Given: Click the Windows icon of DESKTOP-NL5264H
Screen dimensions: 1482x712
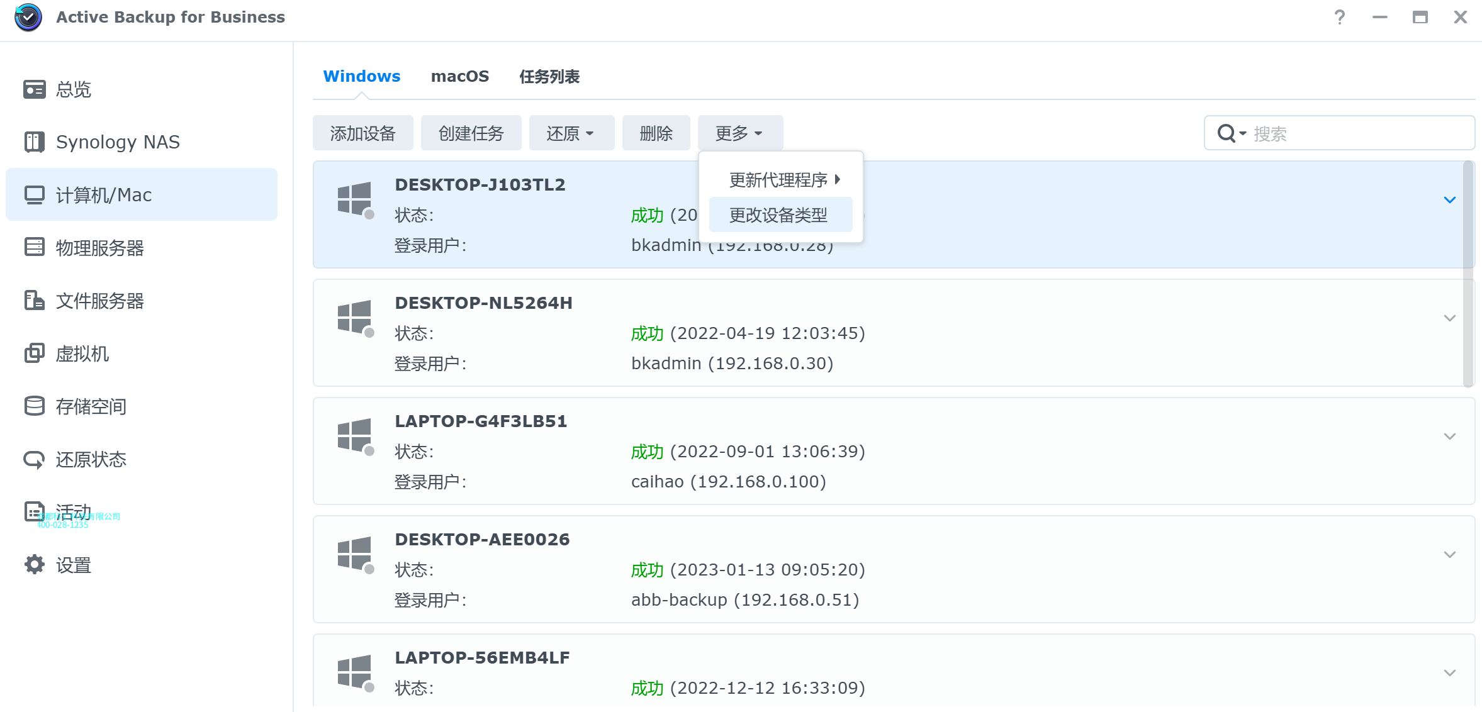Looking at the screenshot, I should tap(354, 317).
